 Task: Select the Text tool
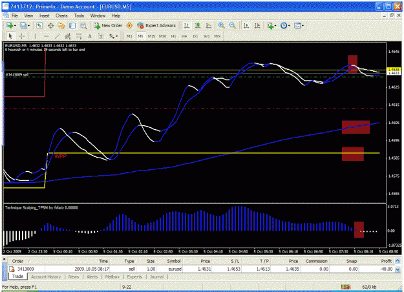90,36
